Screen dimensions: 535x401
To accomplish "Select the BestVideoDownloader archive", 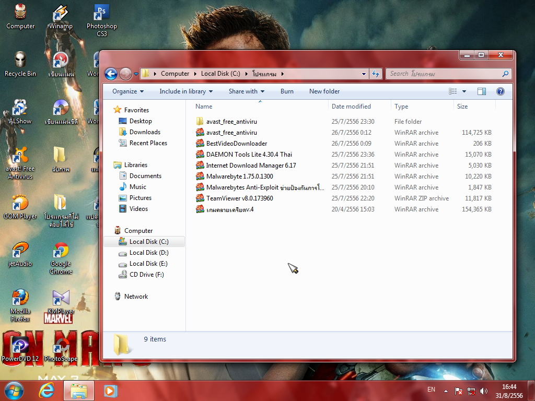I will point(237,144).
